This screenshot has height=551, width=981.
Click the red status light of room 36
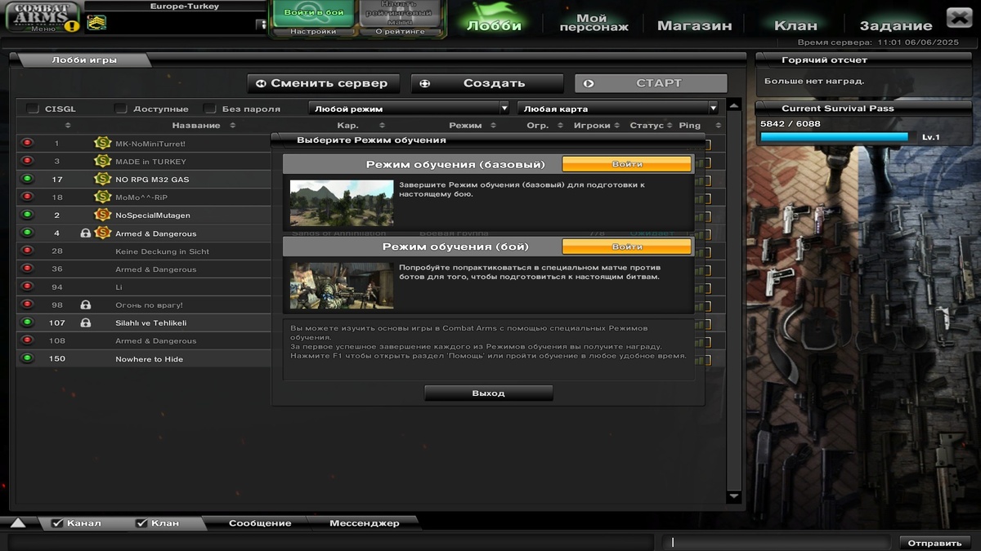pos(27,269)
